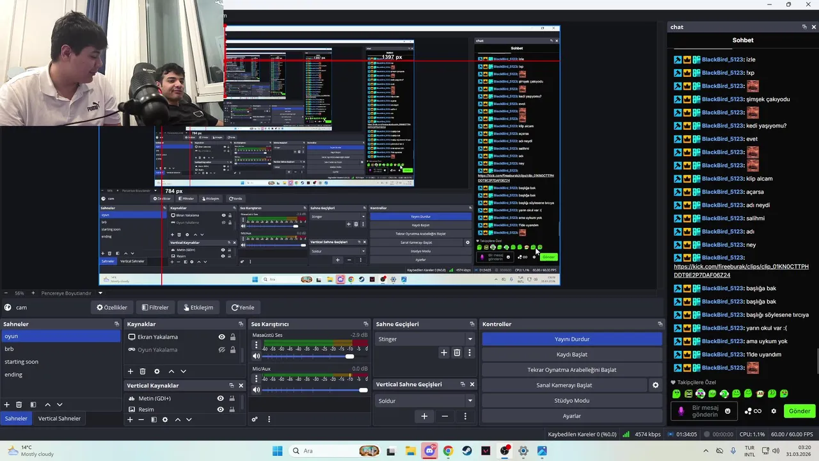Start recording with Kaydı Başlat
This screenshot has width=819, height=461.
pyautogui.click(x=572, y=354)
